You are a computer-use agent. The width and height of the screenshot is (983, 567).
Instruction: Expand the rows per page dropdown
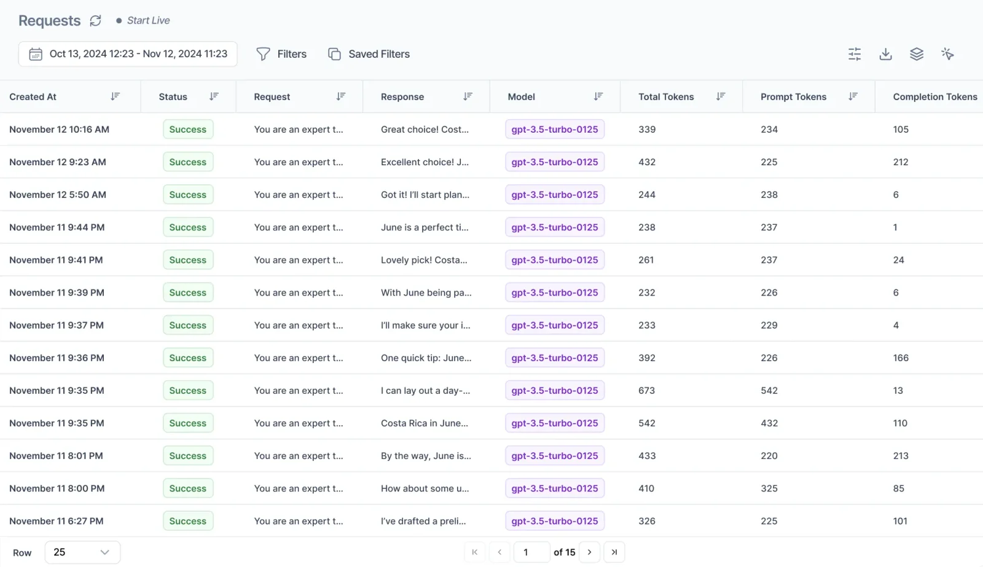(x=82, y=552)
